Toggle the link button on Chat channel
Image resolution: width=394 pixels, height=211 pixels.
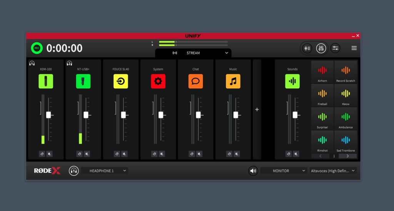click(x=192, y=154)
